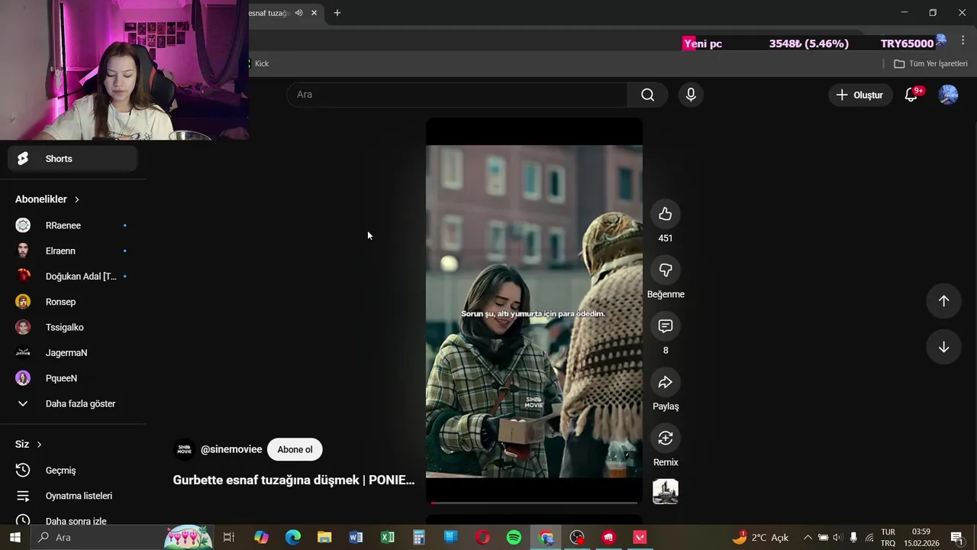The width and height of the screenshot is (977, 550).
Task: Click the Oluştur create button
Action: (x=860, y=95)
